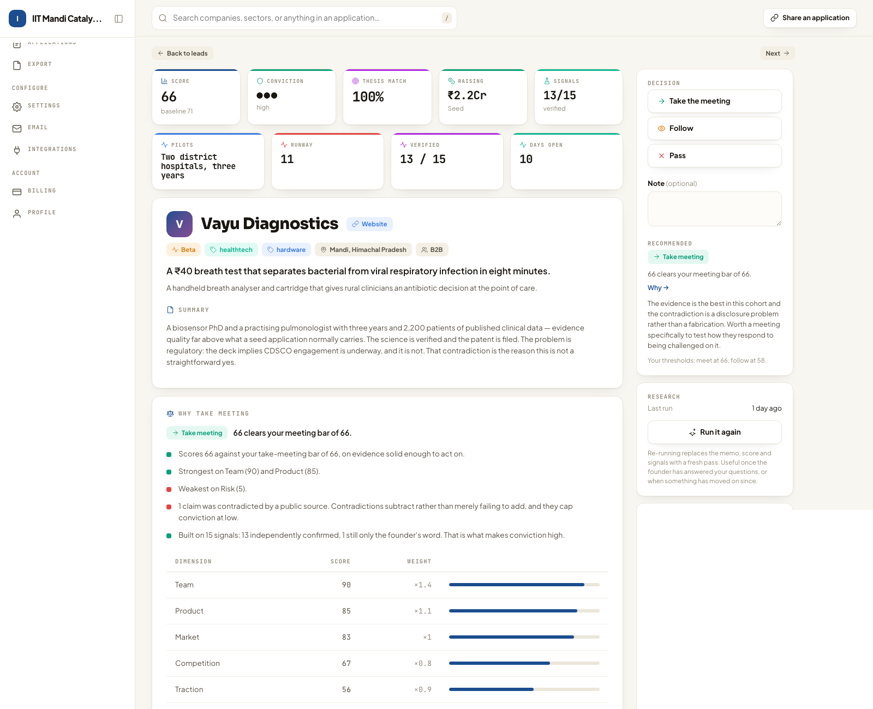873x709 pixels.
Task: Click the IIT Mandi workspace avatar
Action: pyautogui.click(x=17, y=19)
